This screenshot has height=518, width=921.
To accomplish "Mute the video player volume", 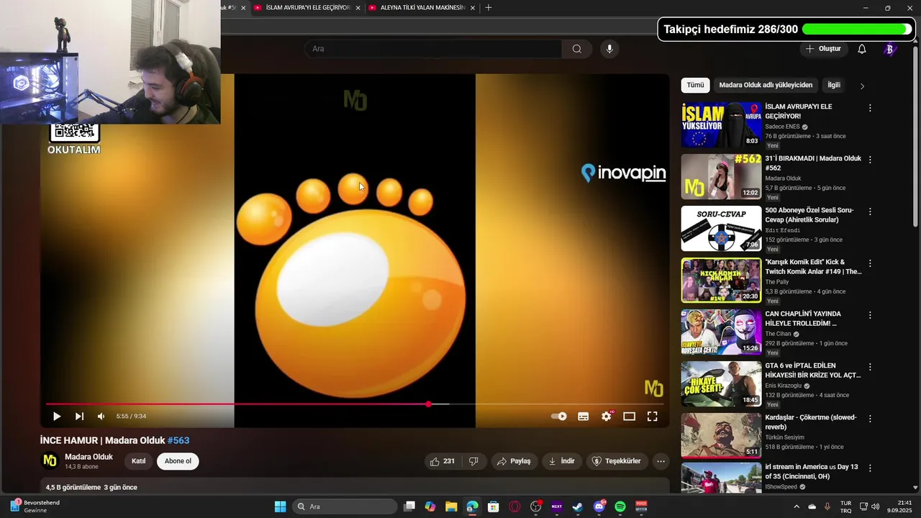I will pos(101,416).
